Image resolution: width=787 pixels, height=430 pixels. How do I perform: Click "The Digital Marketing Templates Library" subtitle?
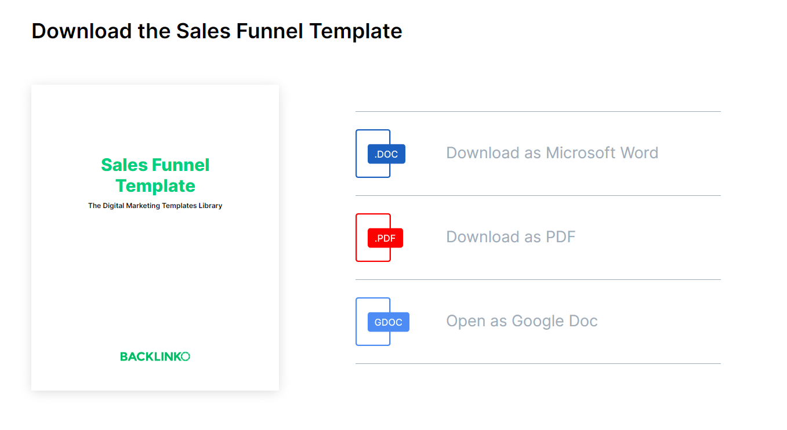[x=155, y=206]
